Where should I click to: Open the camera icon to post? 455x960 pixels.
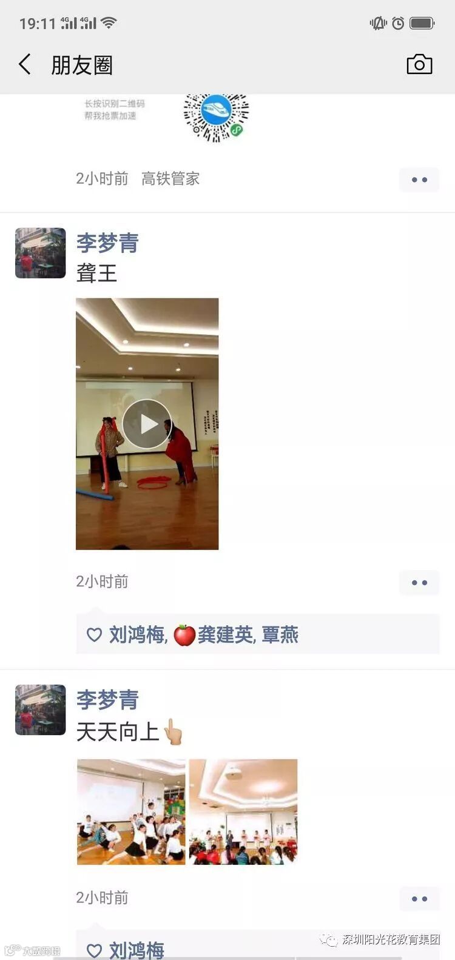pyautogui.click(x=419, y=64)
